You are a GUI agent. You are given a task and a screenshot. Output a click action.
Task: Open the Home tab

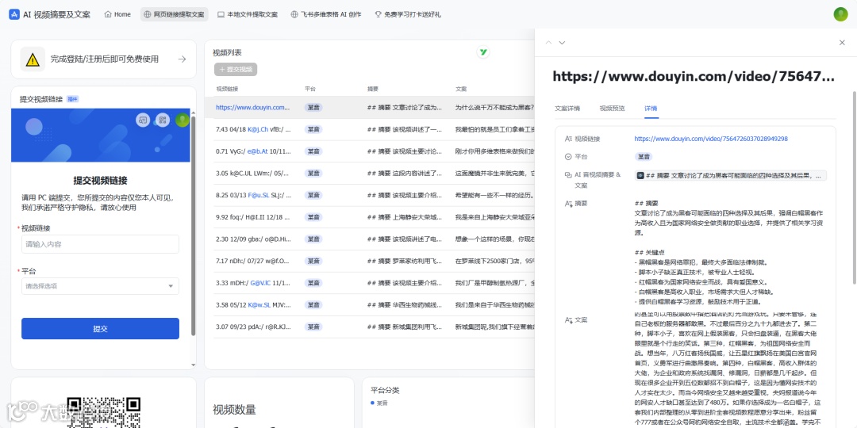(x=117, y=15)
